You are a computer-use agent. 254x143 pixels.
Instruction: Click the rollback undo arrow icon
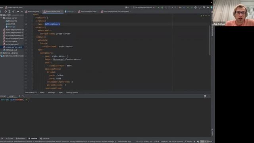coord(199,8)
